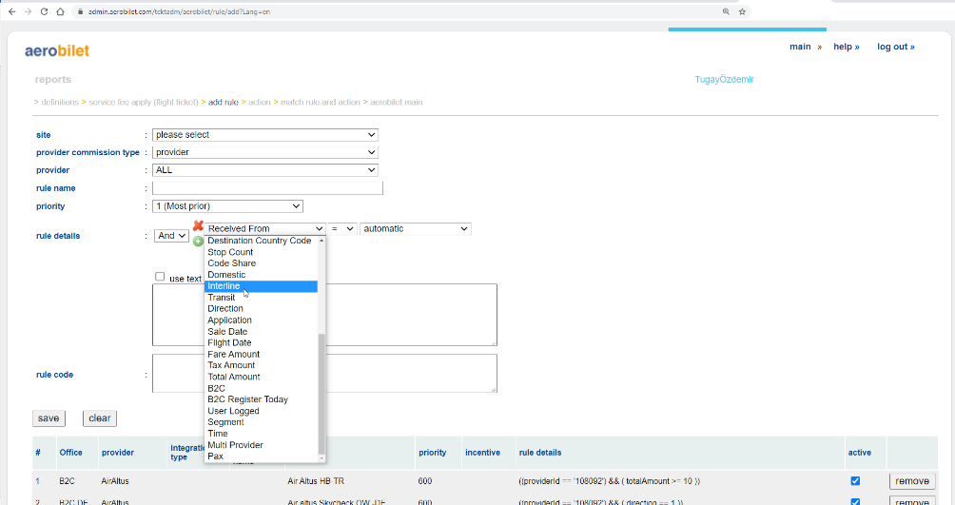This screenshot has width=955, height=505.
Task: Click the rule name input field
Action: click(267, 188)
